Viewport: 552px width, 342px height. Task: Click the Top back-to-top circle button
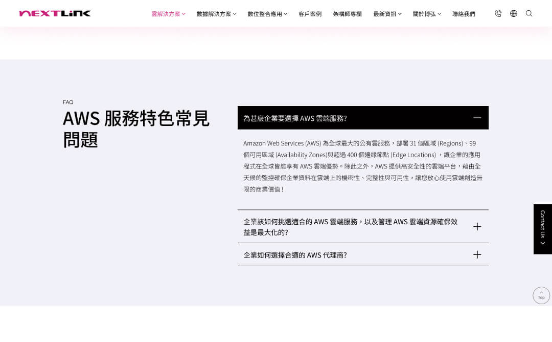pyautogui.click(x=541, y=295)
